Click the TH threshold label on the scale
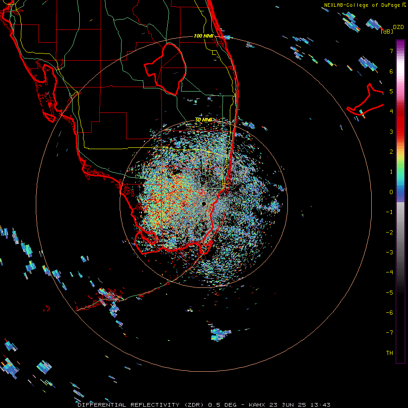 click(x=389, y=353)
